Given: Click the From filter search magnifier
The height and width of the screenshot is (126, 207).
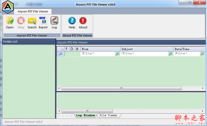Looking at the screenshot, I should [117, 54].
